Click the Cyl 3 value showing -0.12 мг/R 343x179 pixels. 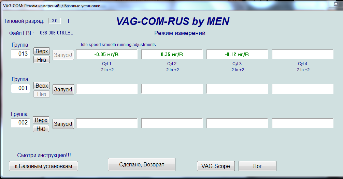(237, 54)
